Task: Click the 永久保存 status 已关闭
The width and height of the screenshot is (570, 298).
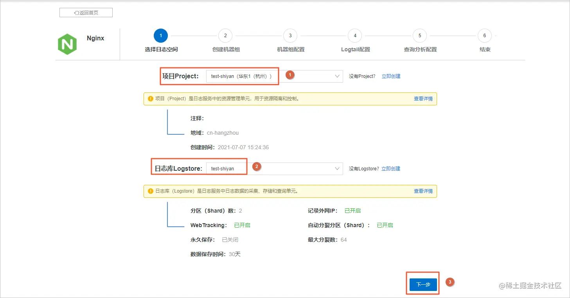Action: [230, 240]
